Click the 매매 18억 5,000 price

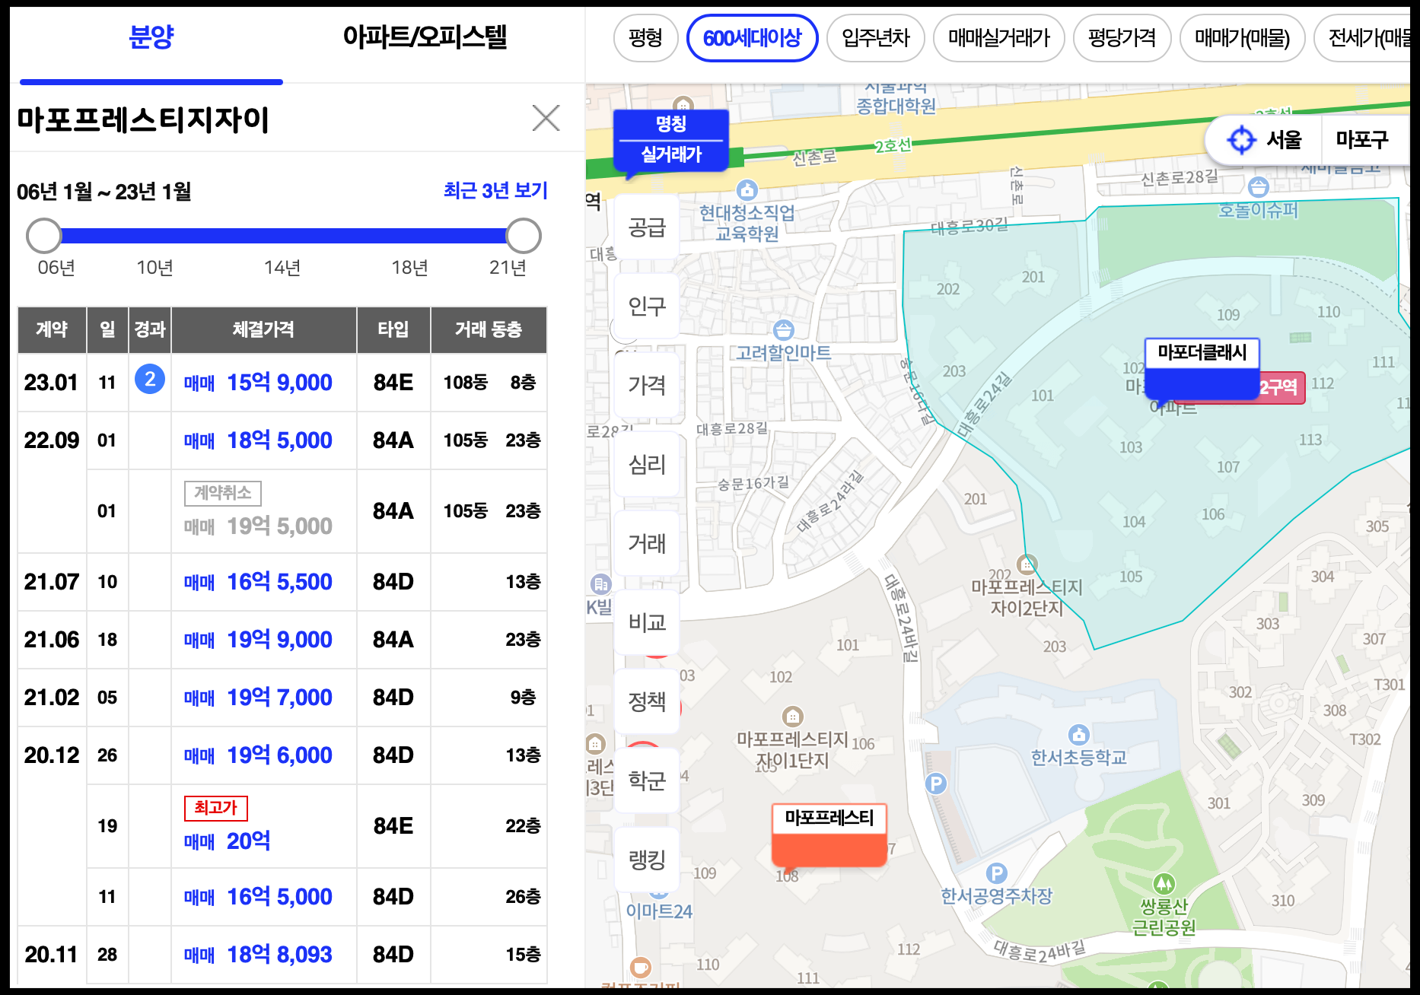coord(258,440)
